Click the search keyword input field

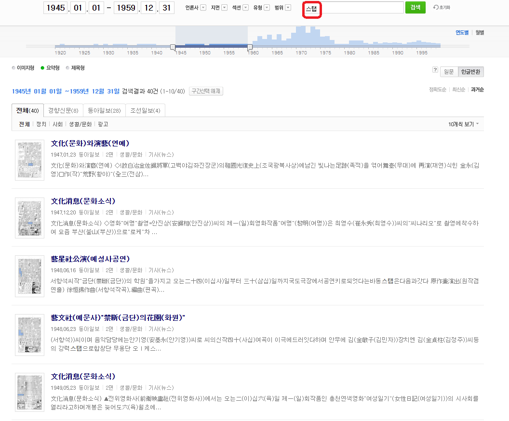point(354,7)
